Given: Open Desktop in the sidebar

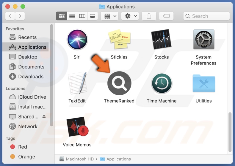Looking at the screenshot, I should pyautogui.click(x=26, y=57).
